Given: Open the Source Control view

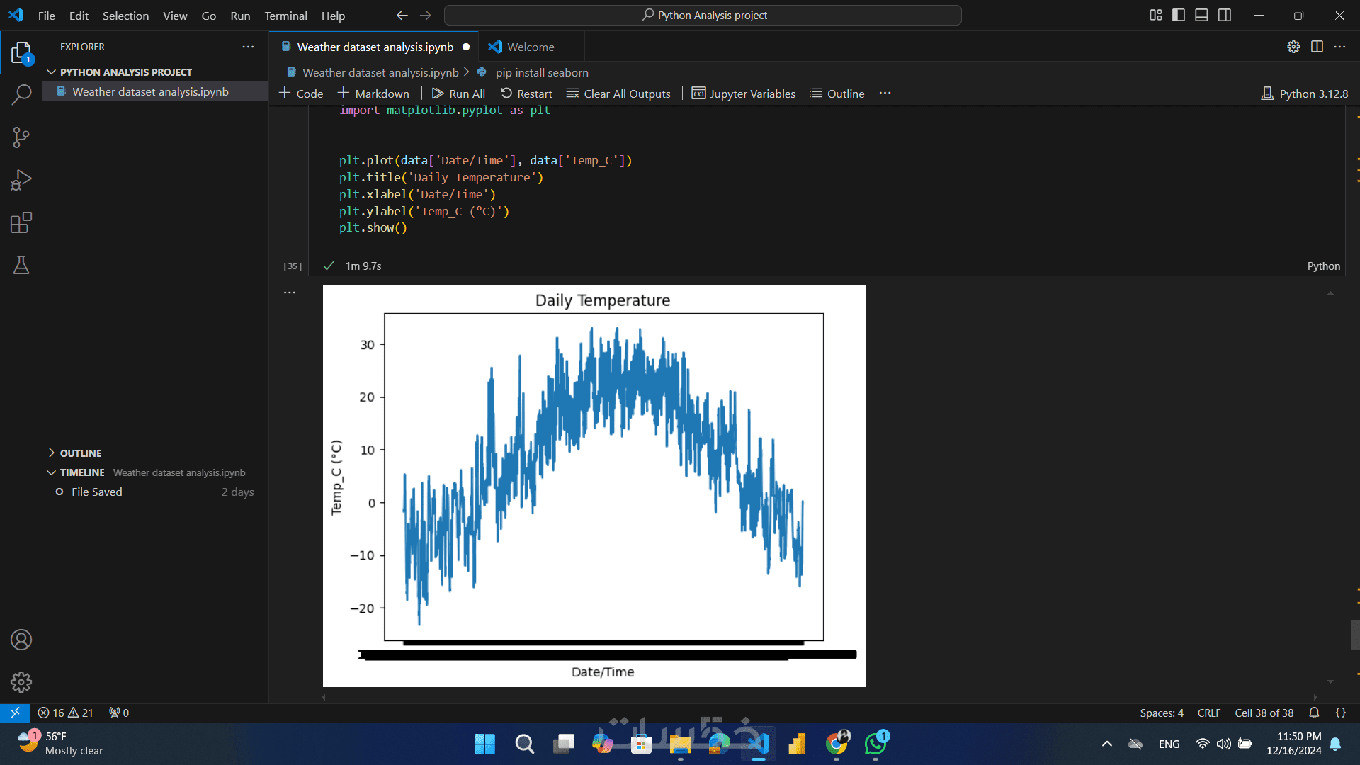Looking at the screenshot, I should 21,137.
